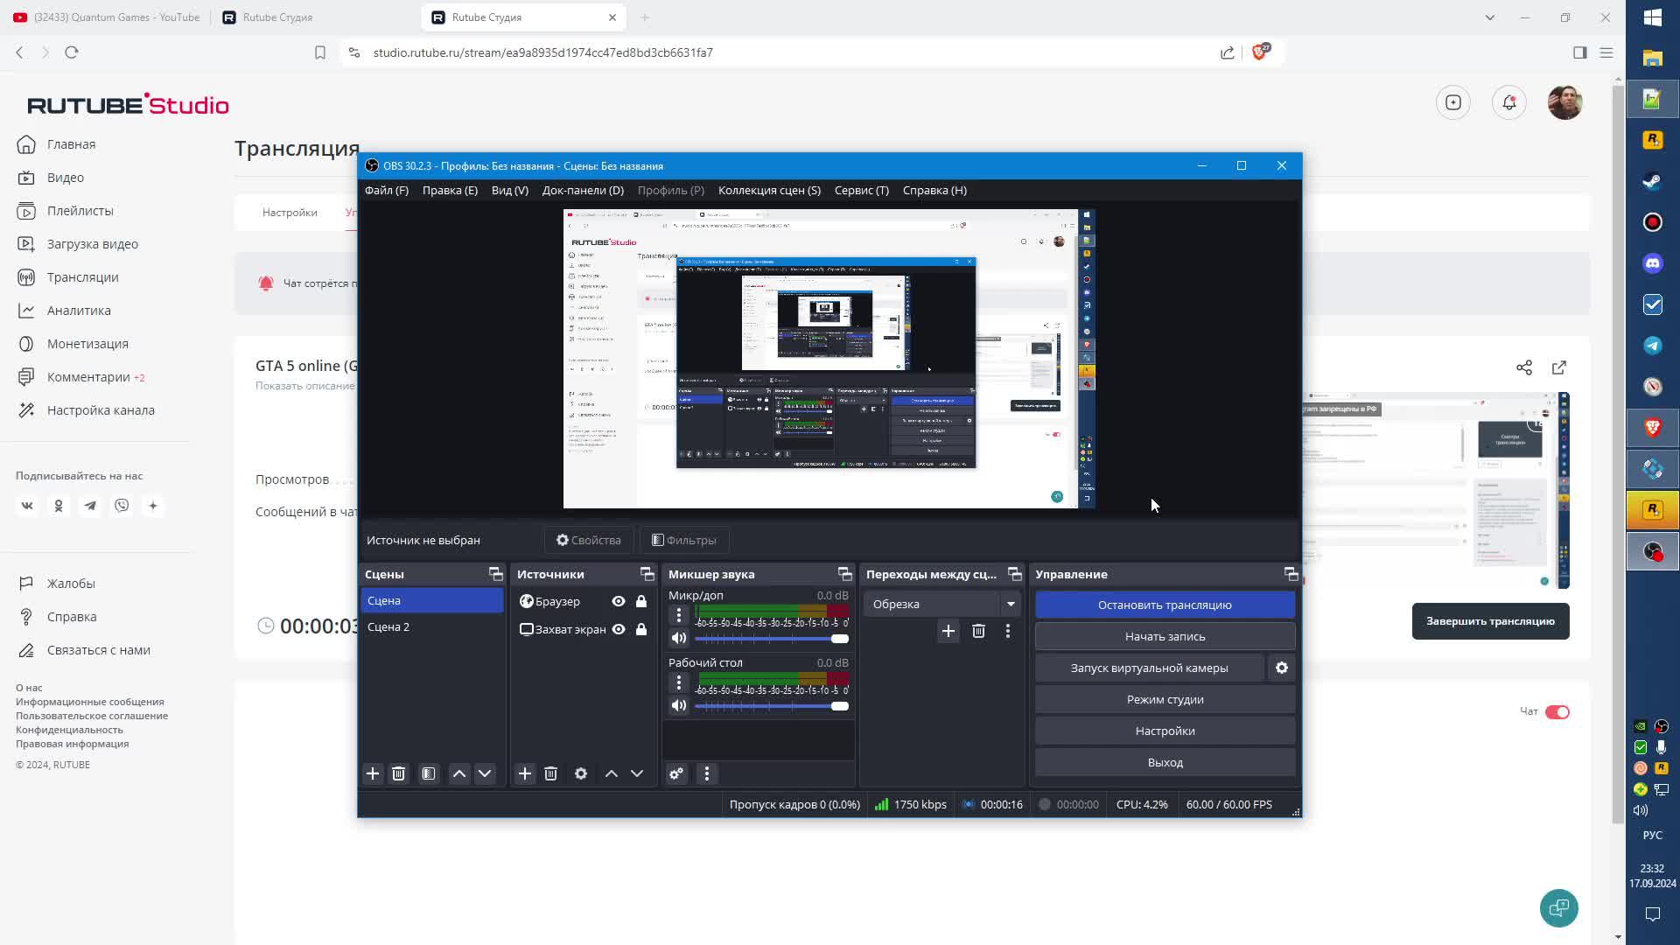Click Начать запись button
Viewport: 1680px width, 945px height.
coord(1165,636)
